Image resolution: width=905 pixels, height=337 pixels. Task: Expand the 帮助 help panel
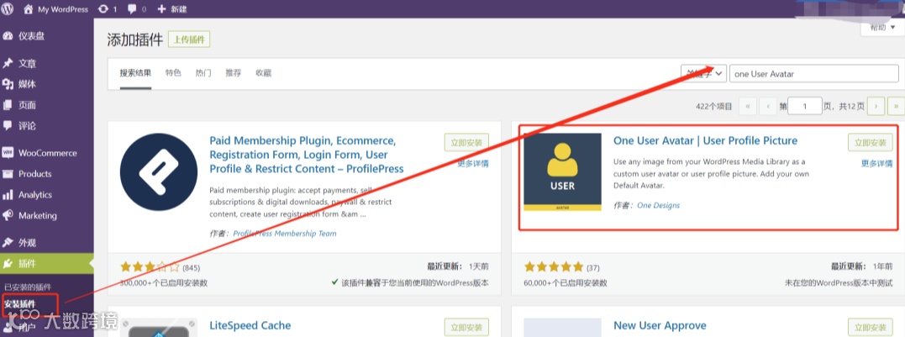[882, 28]
